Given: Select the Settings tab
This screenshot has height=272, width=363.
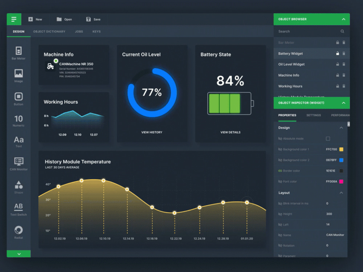Looking at the screenshot, I should (314, 115).
